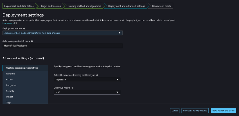Screen dimensions: 239x116
Task: Click Previous: Training method button
Action: pos(195,110)
